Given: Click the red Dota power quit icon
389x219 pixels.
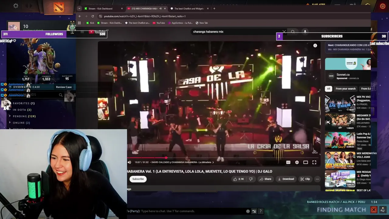Looking at the screenshot, I should [x=383, y=6].
